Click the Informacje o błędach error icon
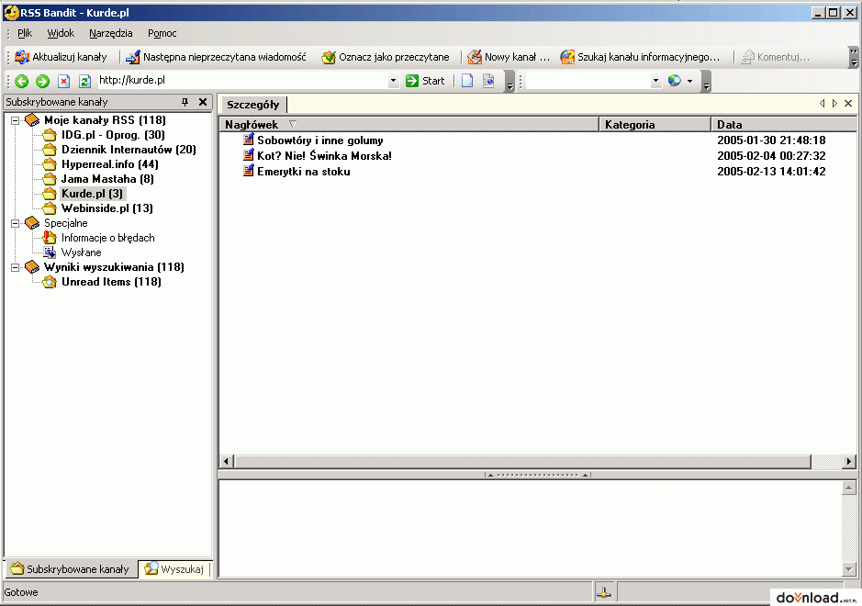This screenshot has width=862, height=606. coord(50,238)
